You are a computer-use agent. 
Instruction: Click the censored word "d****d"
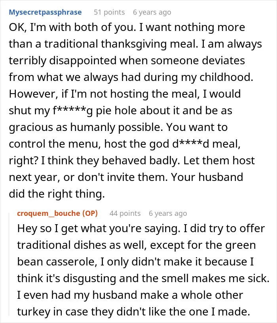tap(191, 144)
